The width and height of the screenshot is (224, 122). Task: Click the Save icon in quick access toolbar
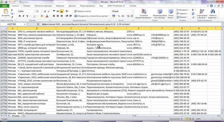(x=6, y=2)
